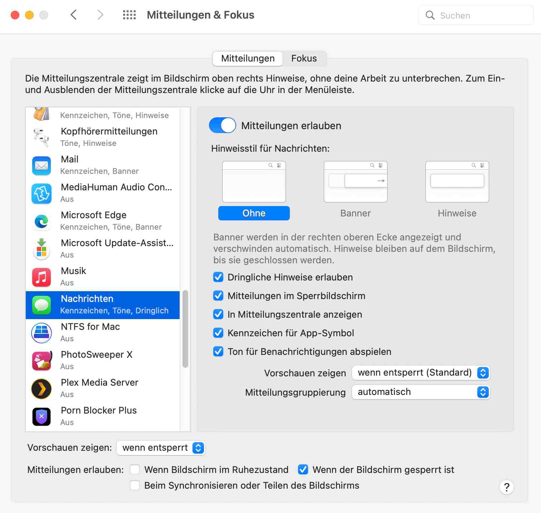Open the Mitteilungsgruppierung dropdown
The width and height of the screenshot is (541, 513).
click(421, 392)
